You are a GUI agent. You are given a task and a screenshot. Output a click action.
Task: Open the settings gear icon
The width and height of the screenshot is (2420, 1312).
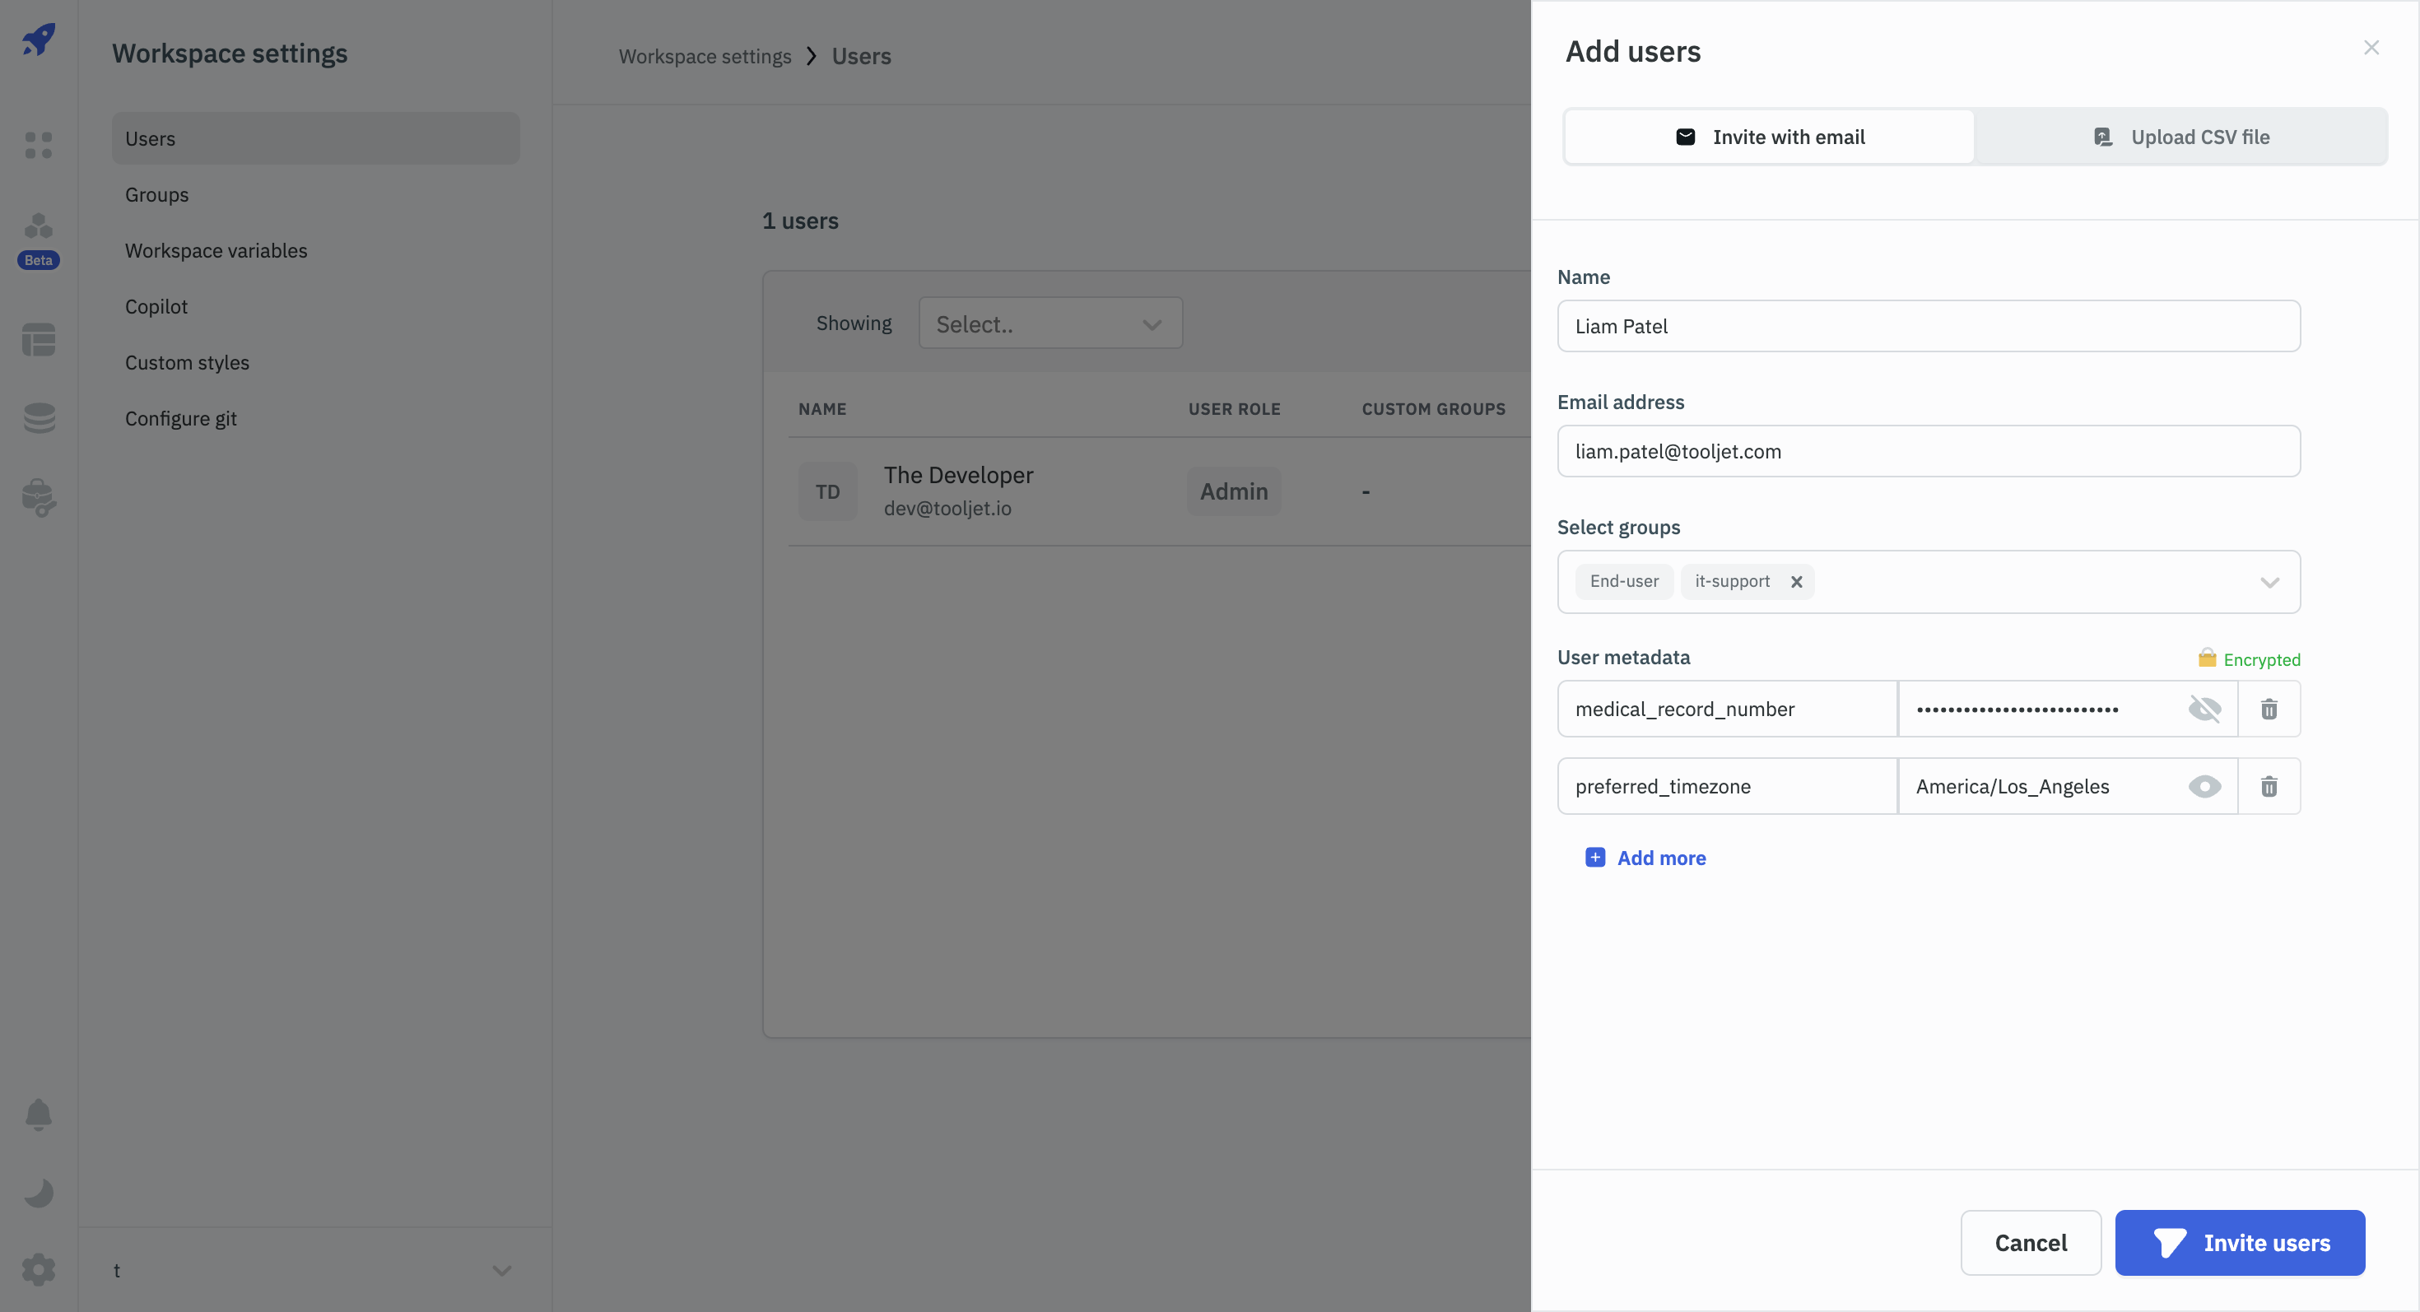click(x=39, y=1270)
